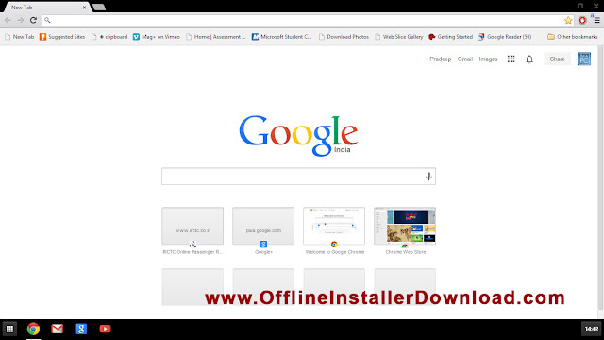This screenshot has height=340, width=604.
Task: Go back using the browser back arrow
Action: tap(8, 20)
